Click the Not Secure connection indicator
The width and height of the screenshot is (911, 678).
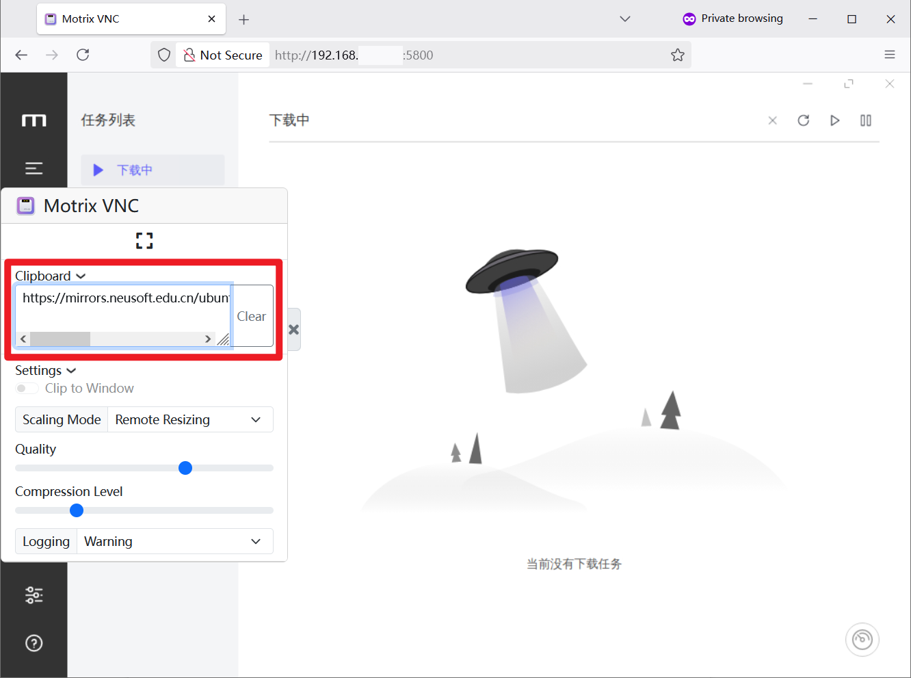(x=223, y=55)
